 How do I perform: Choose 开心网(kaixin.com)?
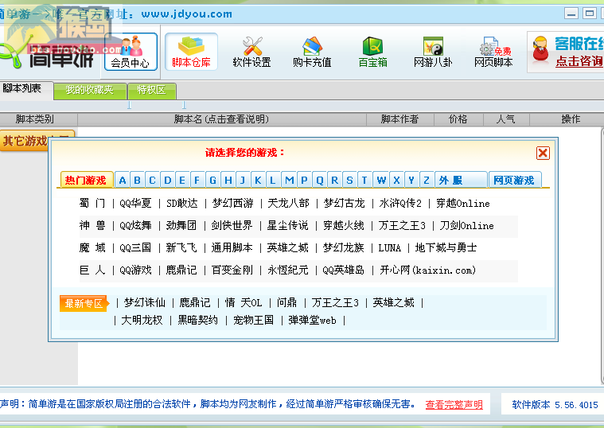(x=428, y=270)
